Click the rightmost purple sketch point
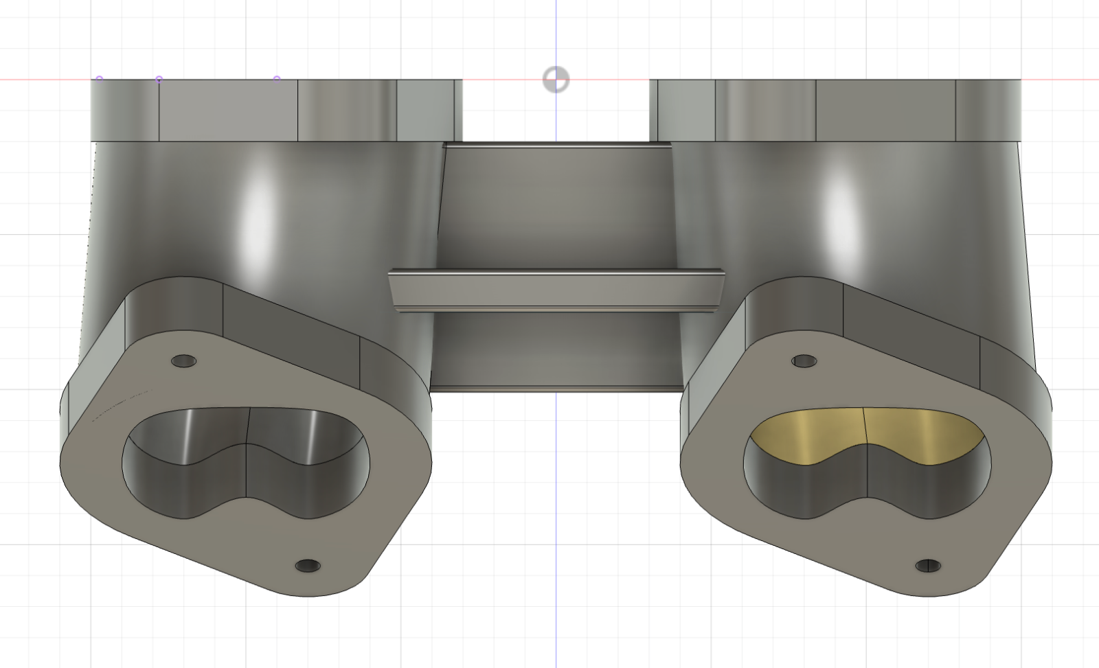The image size is (1099, 668). tap(277, 80)
